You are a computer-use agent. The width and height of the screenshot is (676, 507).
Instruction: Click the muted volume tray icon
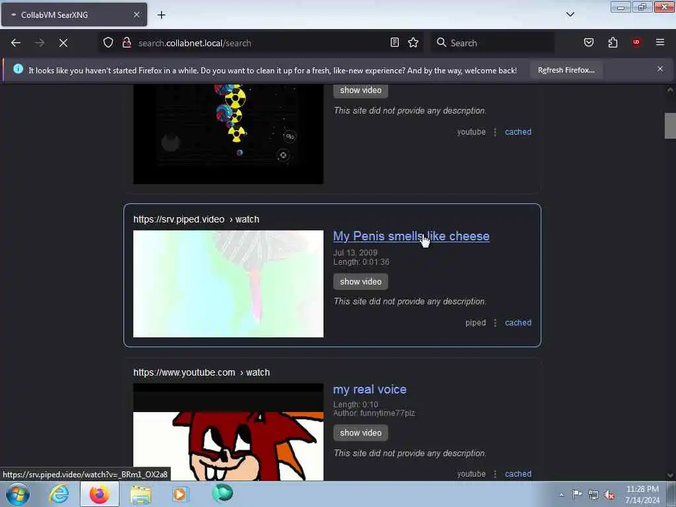pyautogui.click(x=609, y=495)
